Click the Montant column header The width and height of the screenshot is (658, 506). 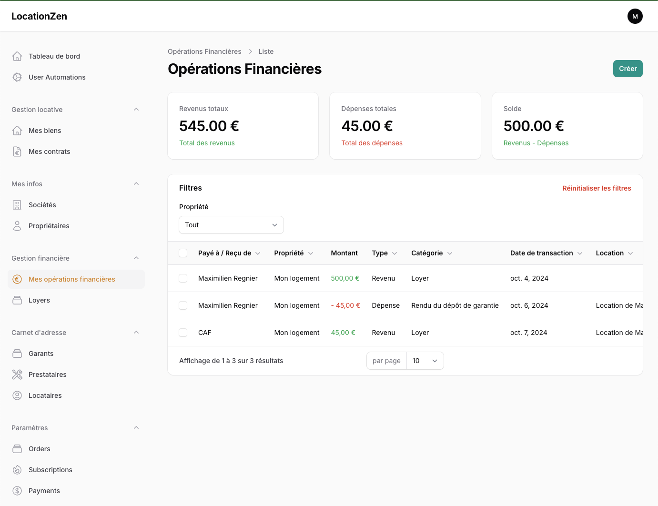tap(344, 253)
